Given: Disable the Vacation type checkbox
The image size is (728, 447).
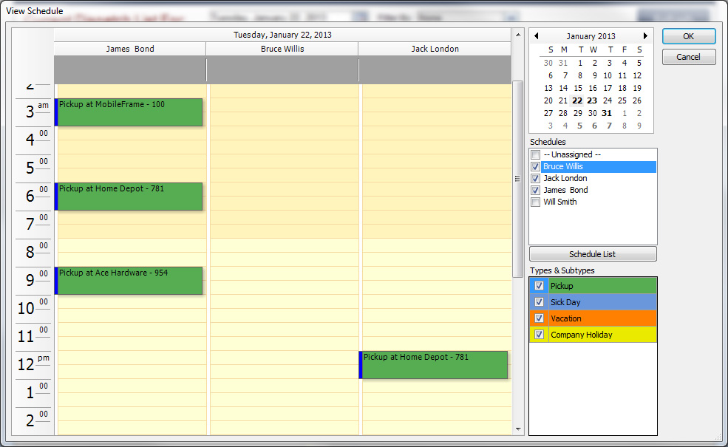Looking at the screenshot, I should click(x=540, y=318).
